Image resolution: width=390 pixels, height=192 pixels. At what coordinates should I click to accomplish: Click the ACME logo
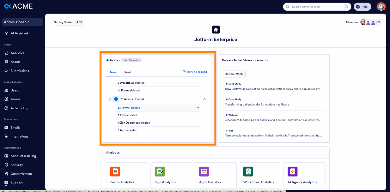point(19,6)
